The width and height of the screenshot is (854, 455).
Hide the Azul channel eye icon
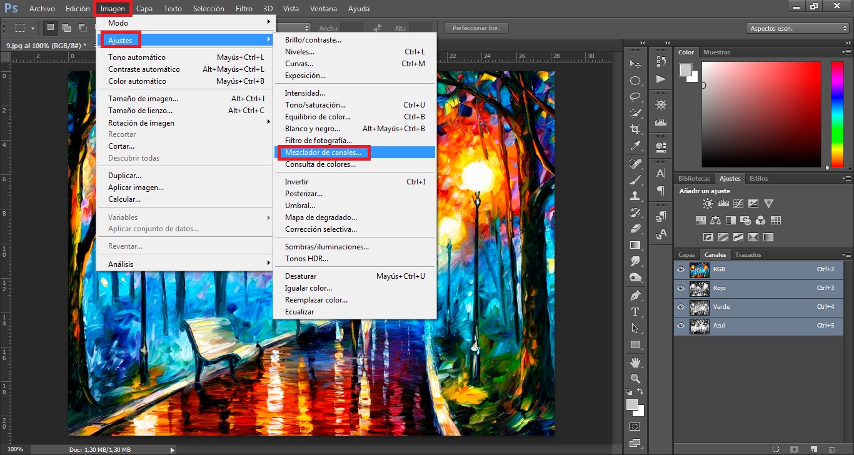click(x=681, y=326)
